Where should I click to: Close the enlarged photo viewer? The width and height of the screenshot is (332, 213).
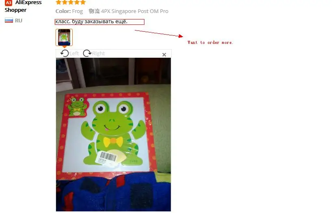(164, 55)
